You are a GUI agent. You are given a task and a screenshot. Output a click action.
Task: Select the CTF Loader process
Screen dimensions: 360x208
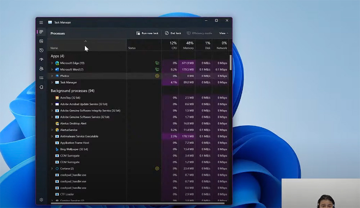coord(138,194)
